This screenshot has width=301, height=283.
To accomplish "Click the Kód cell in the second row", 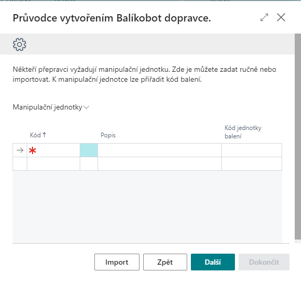I will tap(53, 164).
